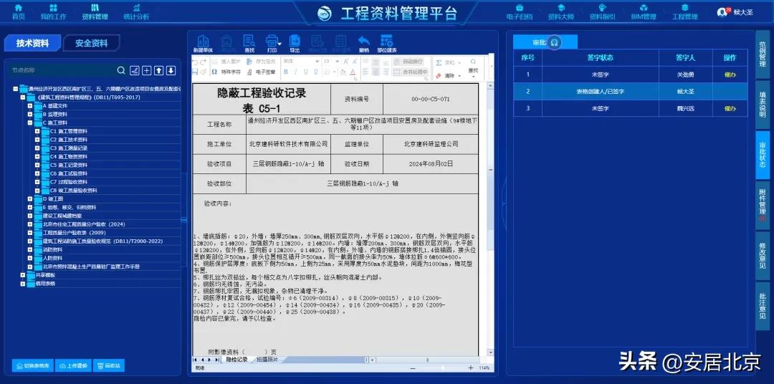The height and width of the screenshot is (384, 774).
Task: Toggle bold formatting in editor ribbon
Action: click(286, 72)
